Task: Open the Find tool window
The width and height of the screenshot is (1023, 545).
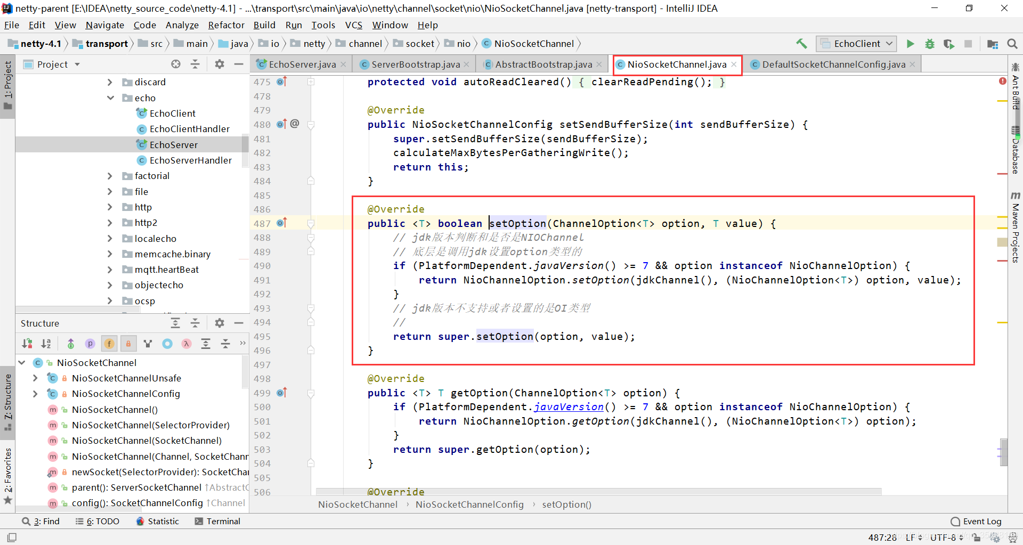Action: pyautogui.click(x=41, y=521)
